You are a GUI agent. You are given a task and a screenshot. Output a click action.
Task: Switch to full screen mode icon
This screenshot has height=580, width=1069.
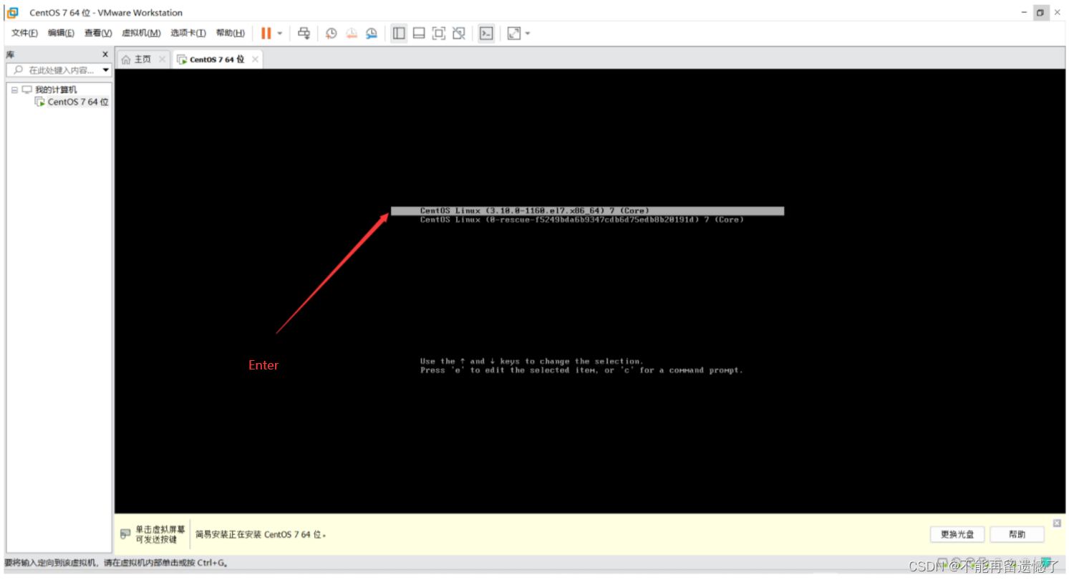[439, 33]
